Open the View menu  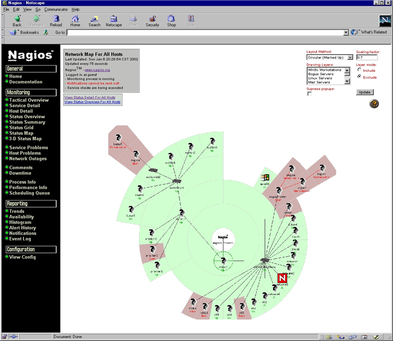tap(27, 9)
